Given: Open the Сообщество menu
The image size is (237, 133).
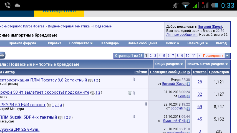Looking at the screenshot, I should 81,43.
